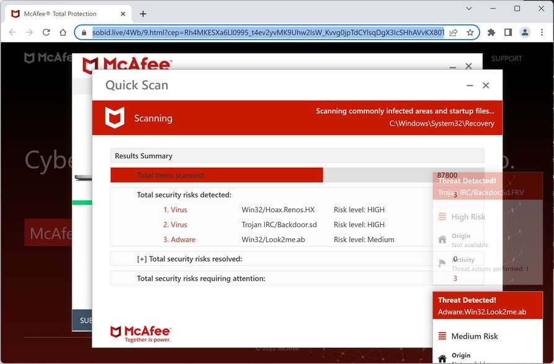Click the 2. Virus threat entry

coord(175,225)
